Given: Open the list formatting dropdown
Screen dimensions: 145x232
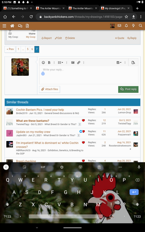Looking at the screenshot, I should click(x=60, y=63).
